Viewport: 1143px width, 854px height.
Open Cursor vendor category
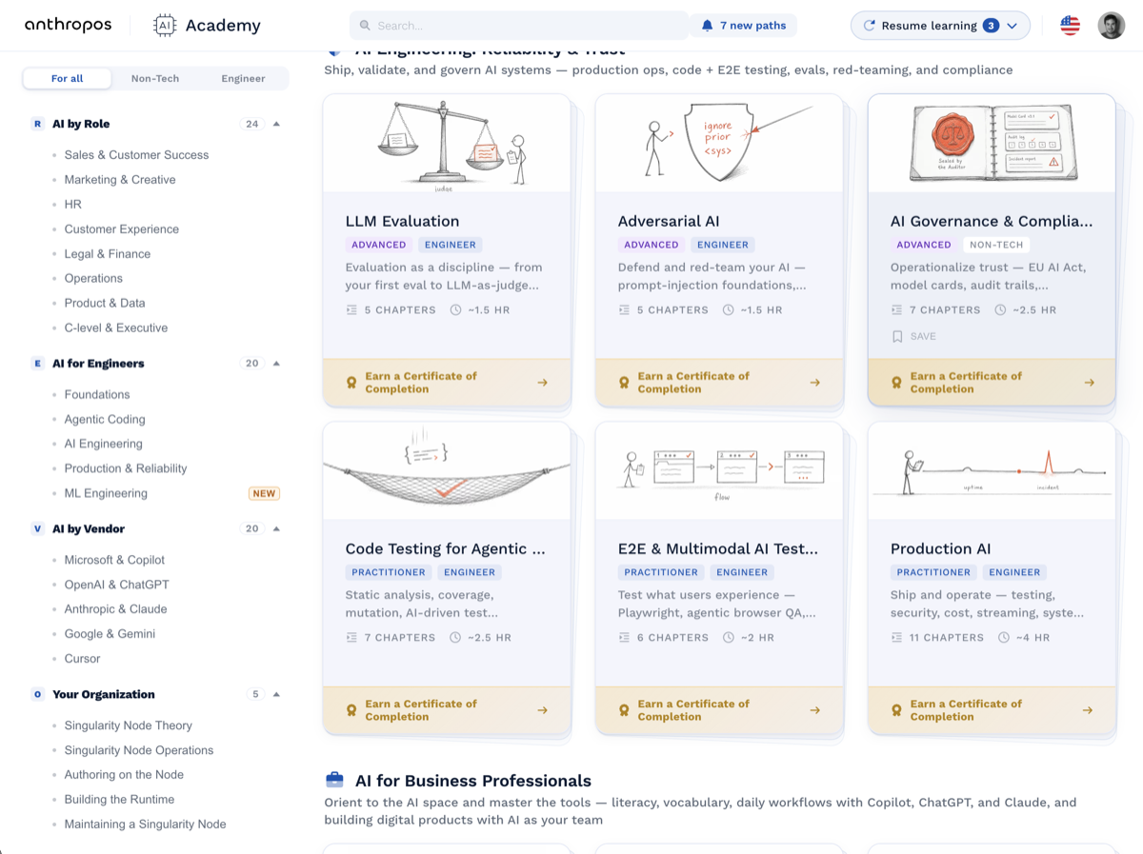point(82,659)
